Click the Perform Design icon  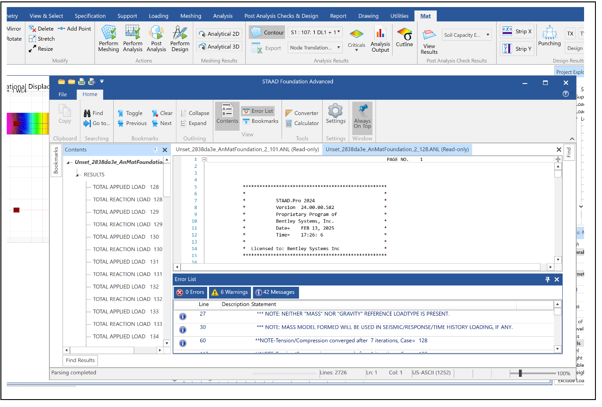pyautogui.click(x=180, y=38)
